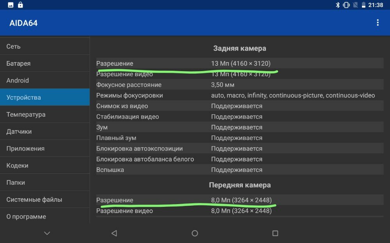Tap front camera value 8,0 Мп (3264 × 2448)
The image size is (390, 243).
[x=241, y=200]
